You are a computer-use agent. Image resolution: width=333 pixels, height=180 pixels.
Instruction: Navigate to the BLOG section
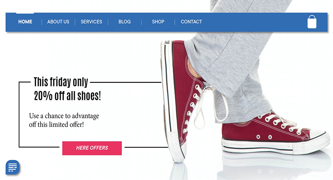125,21
